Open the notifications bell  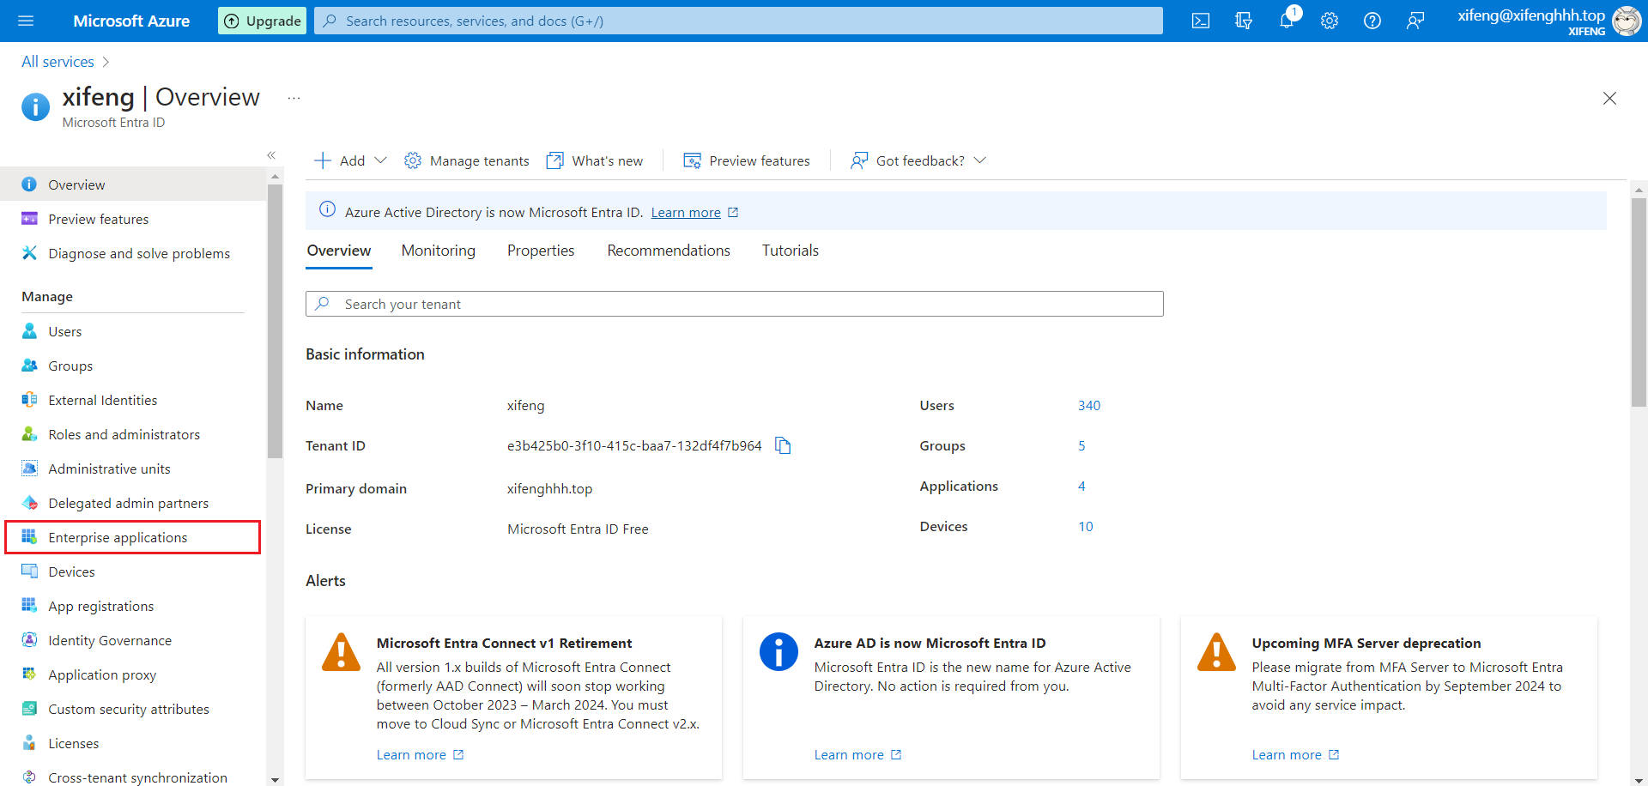click(x=1287, y=21)
